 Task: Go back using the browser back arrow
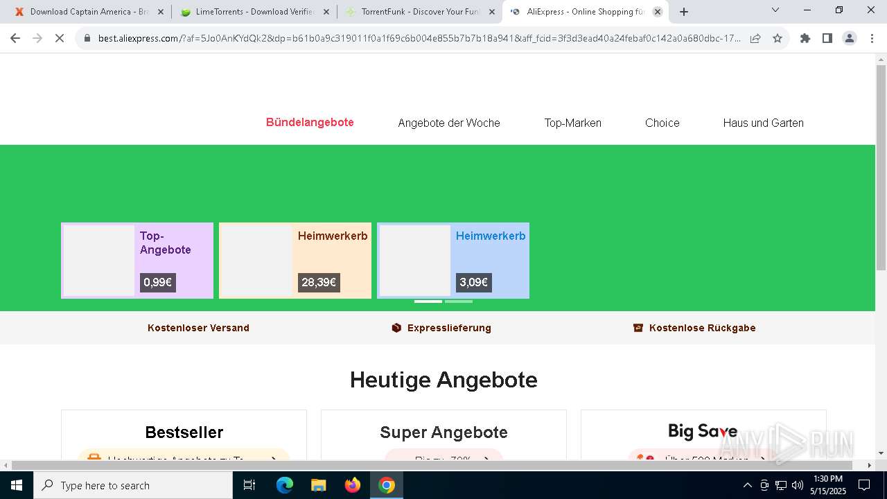15,38
